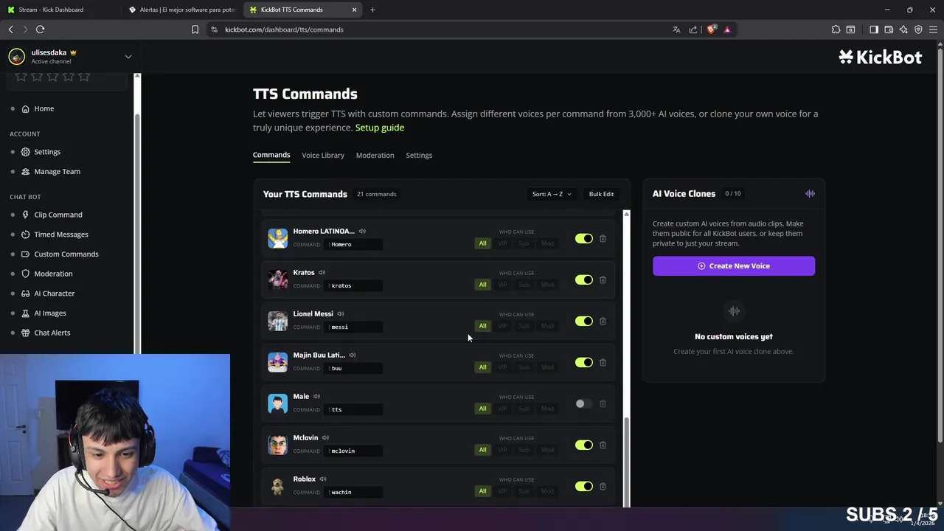Toggle the browser sidebar panel icon
Image resolution: width=944 pixels, height=531 pixels.
click(x=874, y=29)
